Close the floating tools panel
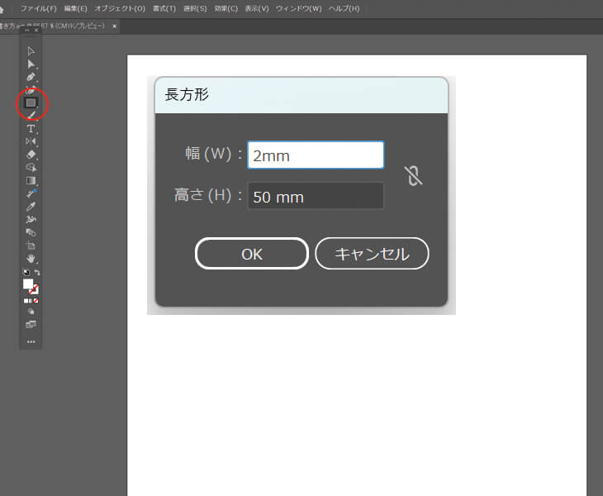Screen dimensions: 603x496 [36, 31]
